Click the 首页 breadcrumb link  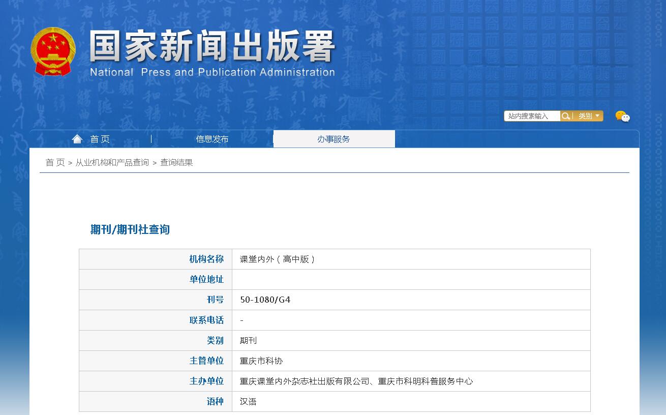(x=55, y=163)
